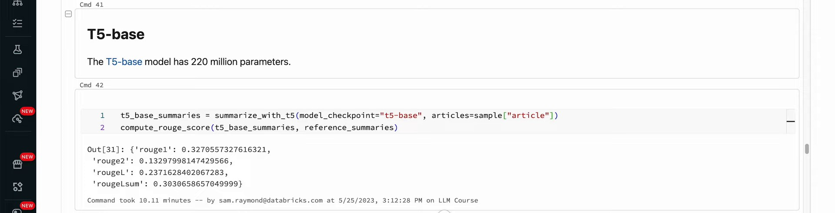Click the T5-base heading text
Viewport: 835px width, 213px height.
coord(116,34)
